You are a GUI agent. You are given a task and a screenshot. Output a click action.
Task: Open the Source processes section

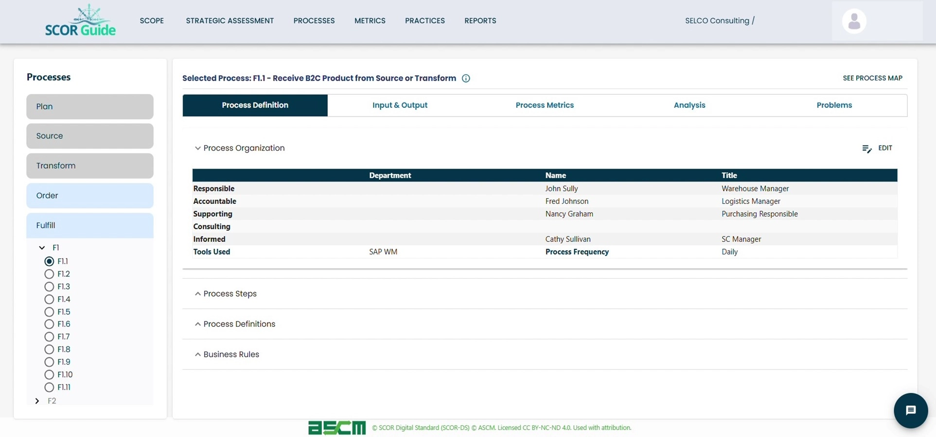coord(89,136)
